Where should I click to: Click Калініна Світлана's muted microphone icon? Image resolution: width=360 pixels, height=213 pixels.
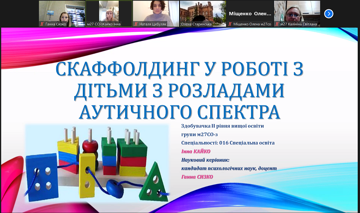coord(277,24)
